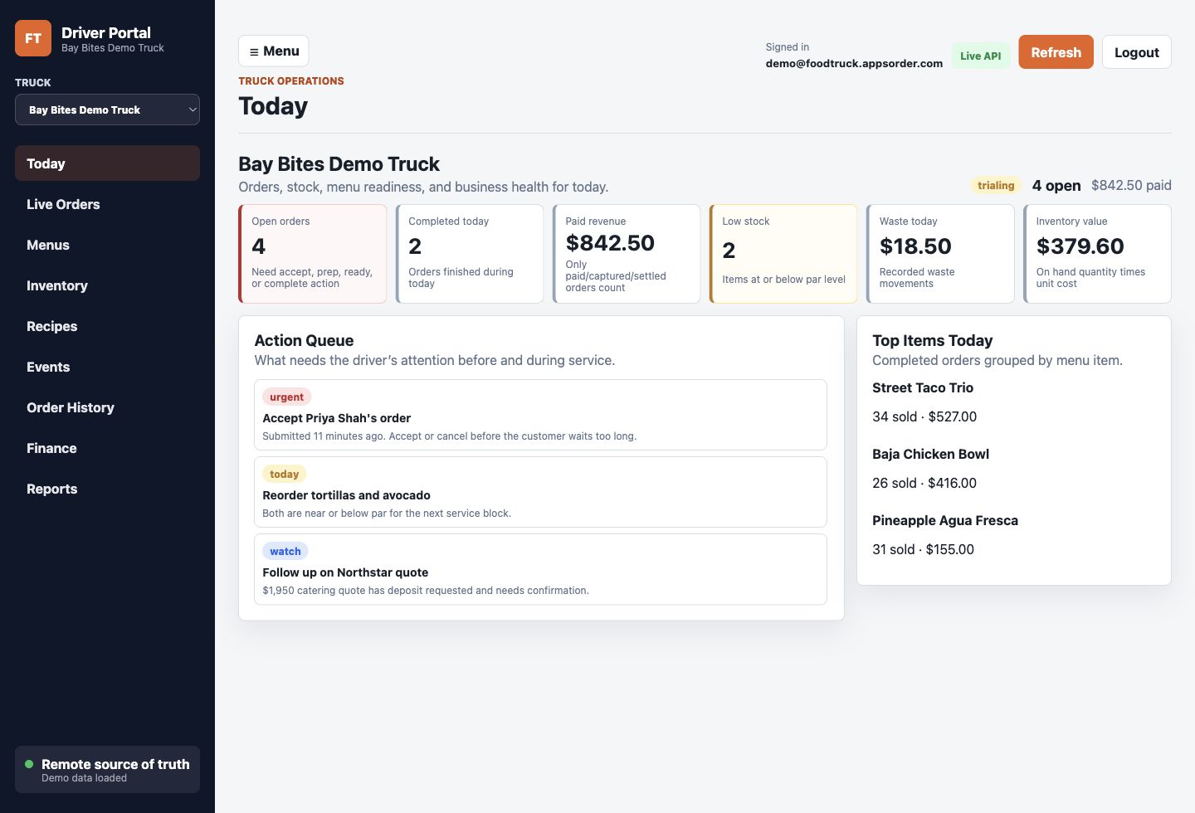Click the Waste today $18.50 card
Viewport: 1195px width, 813px height.
pos(940,254)
